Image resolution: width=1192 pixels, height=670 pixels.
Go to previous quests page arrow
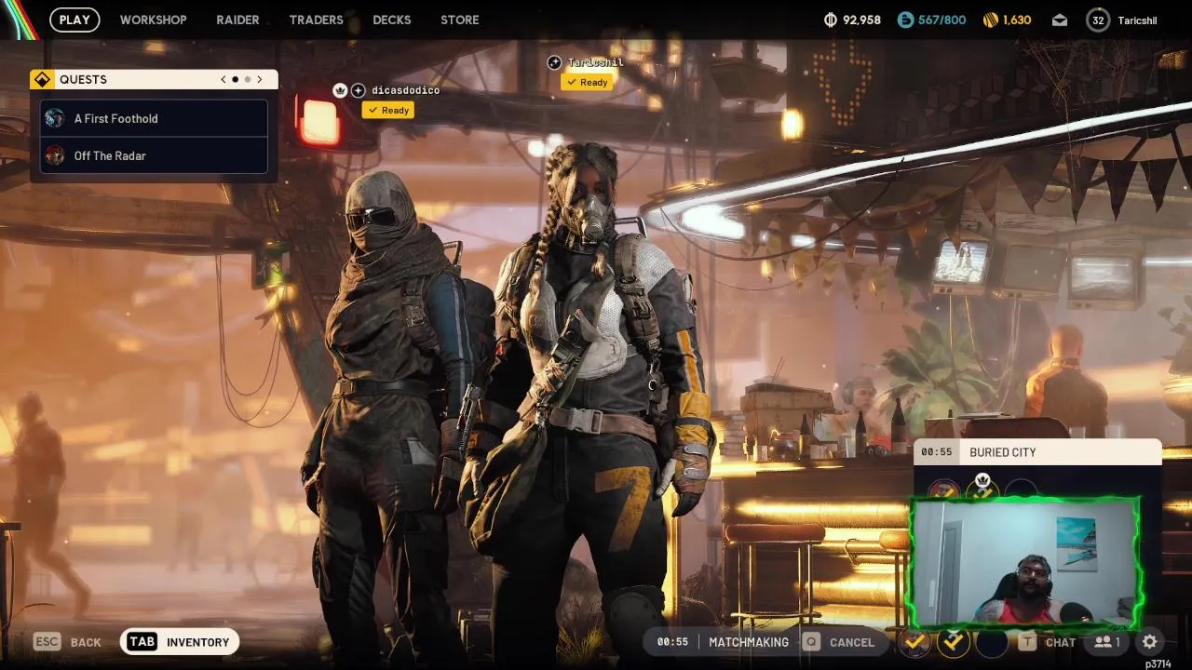click(223, 80)
